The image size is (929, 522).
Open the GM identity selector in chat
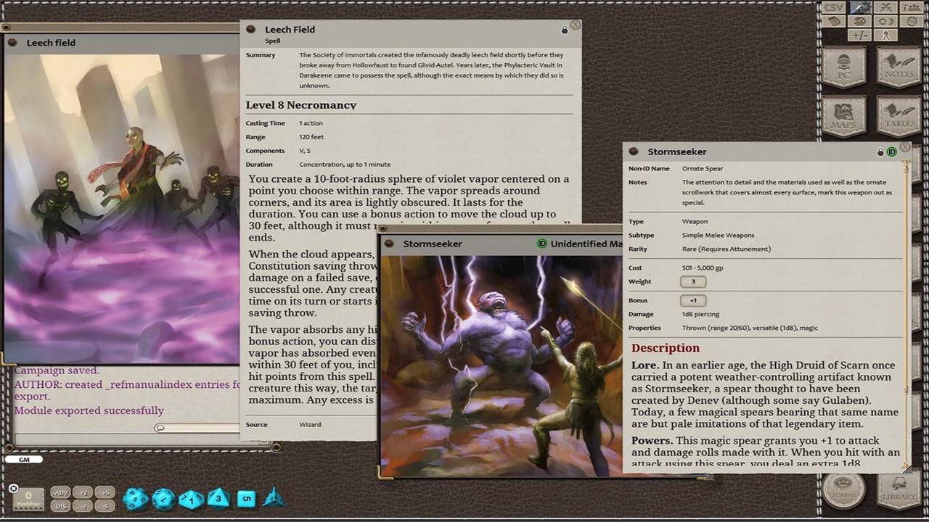(24, 459)
